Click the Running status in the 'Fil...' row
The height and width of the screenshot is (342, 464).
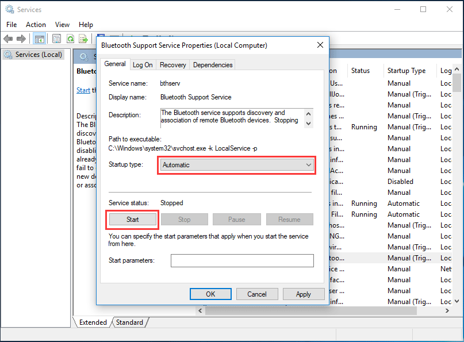(364, 214)
